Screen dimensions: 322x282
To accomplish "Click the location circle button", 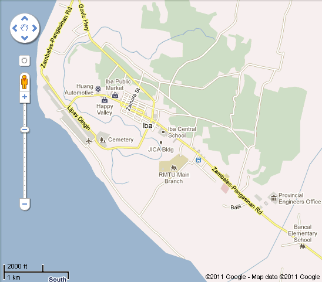I will pos(25,60).
